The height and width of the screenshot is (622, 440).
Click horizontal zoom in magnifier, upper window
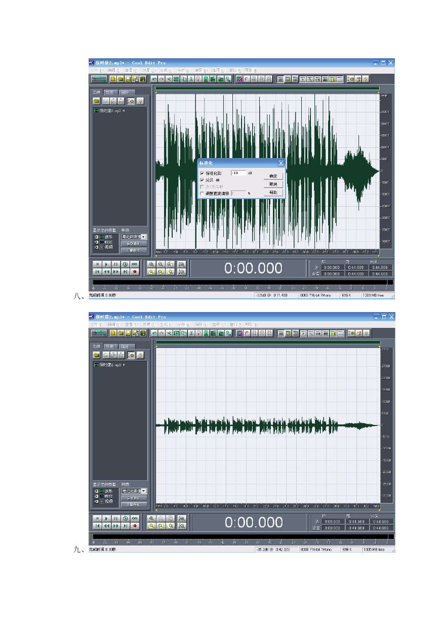click(x=151, y=264)
